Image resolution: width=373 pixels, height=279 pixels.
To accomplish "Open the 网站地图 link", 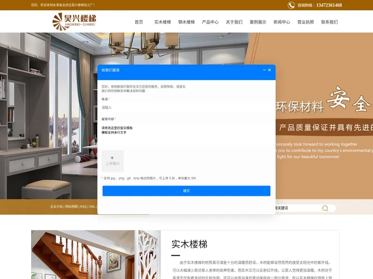I will point(71,207).
